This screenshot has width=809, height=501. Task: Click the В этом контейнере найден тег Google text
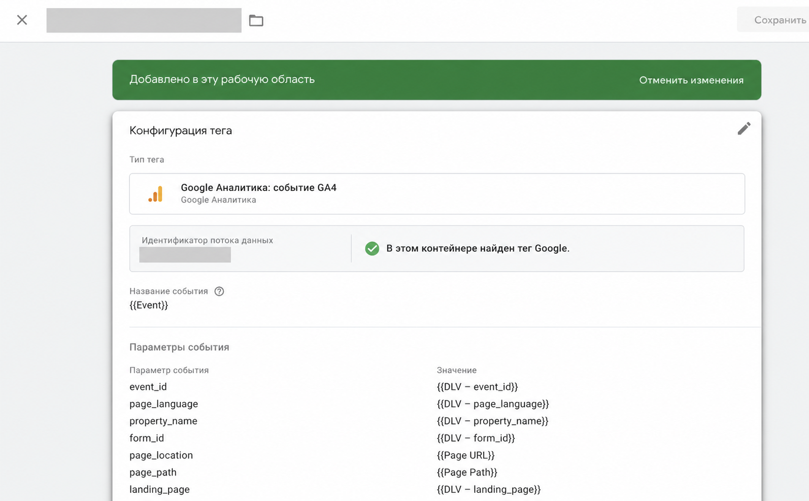click(478, 248)
